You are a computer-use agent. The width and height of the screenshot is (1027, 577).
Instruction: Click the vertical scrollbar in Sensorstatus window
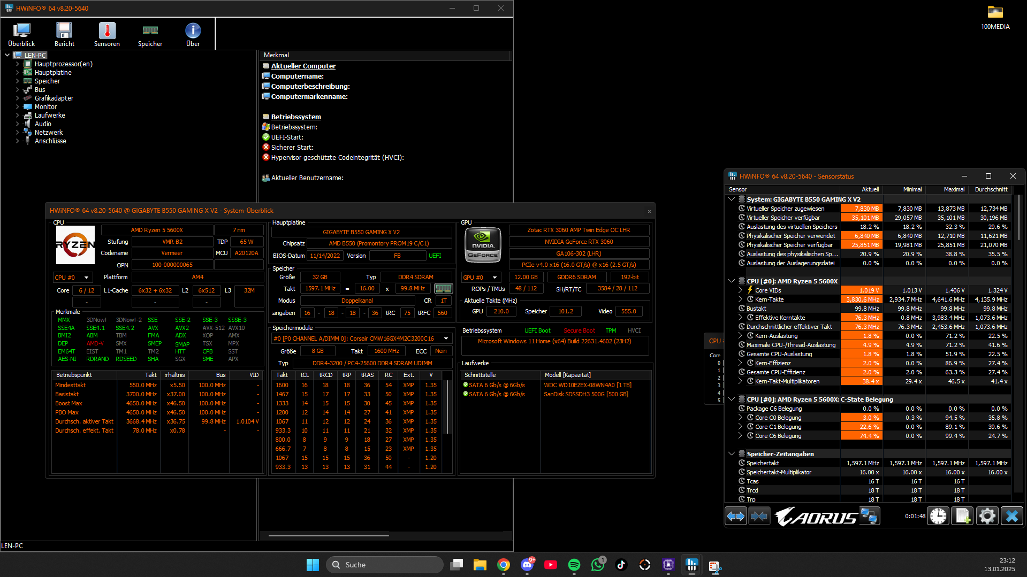pyautogui.click(x=1019, y=217)
